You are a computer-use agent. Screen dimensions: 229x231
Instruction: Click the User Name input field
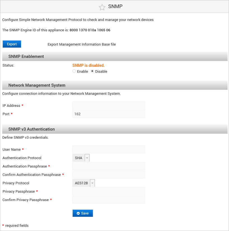coord(108,149)
